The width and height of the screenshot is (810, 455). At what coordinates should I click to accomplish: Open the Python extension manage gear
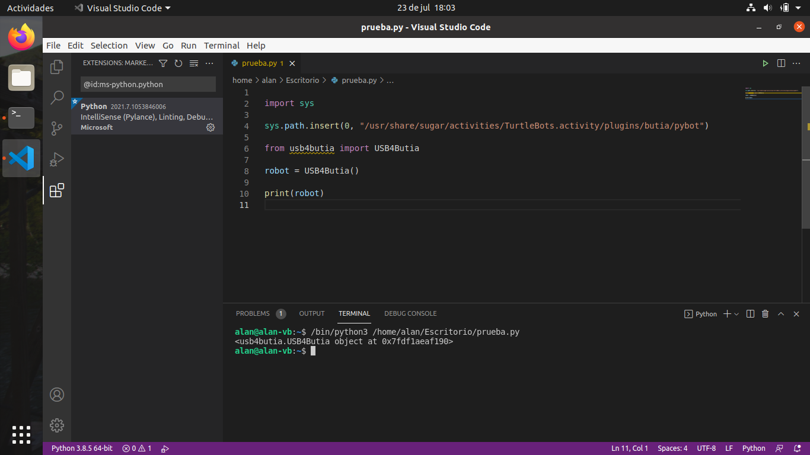(211, 127)
